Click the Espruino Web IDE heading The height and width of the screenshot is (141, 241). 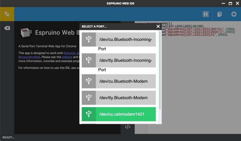coord(57,32)
